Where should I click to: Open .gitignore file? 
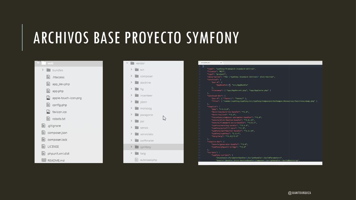tap(54, 126)
